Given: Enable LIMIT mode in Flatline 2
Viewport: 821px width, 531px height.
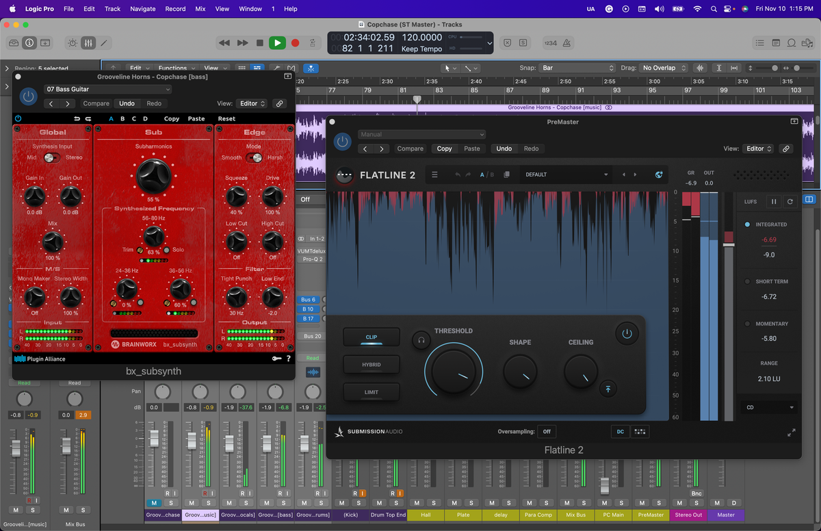Looking at the screenshot, I should (372, 391).
